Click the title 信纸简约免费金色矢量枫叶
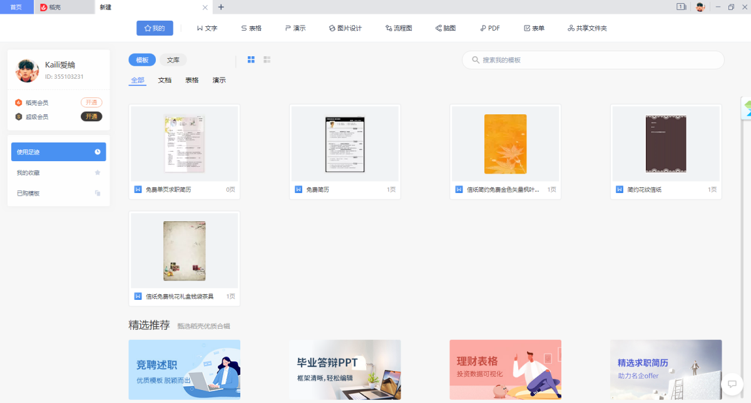 point(503,189)
